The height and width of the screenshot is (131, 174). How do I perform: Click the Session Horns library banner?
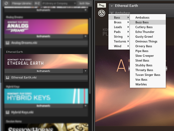pos(46,127)
